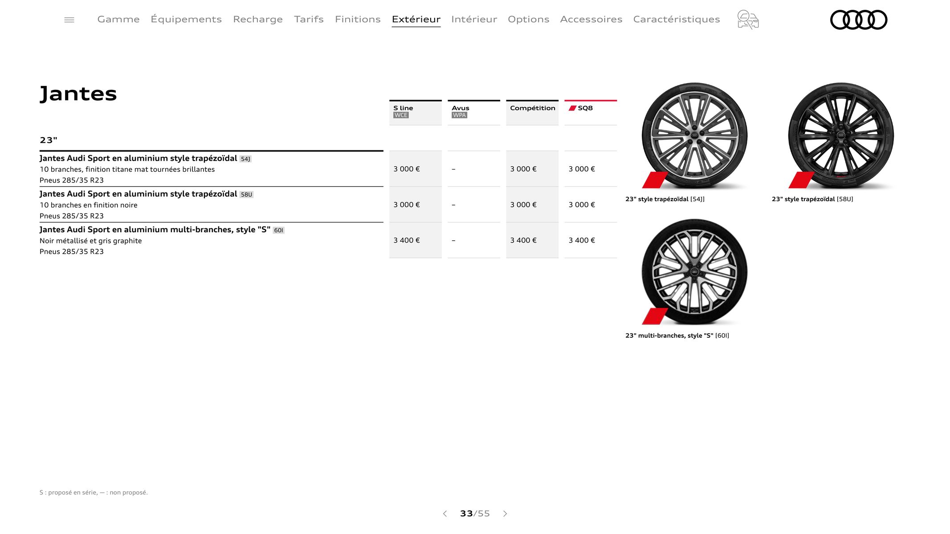Go to previous page arrow

click(444, 514)
